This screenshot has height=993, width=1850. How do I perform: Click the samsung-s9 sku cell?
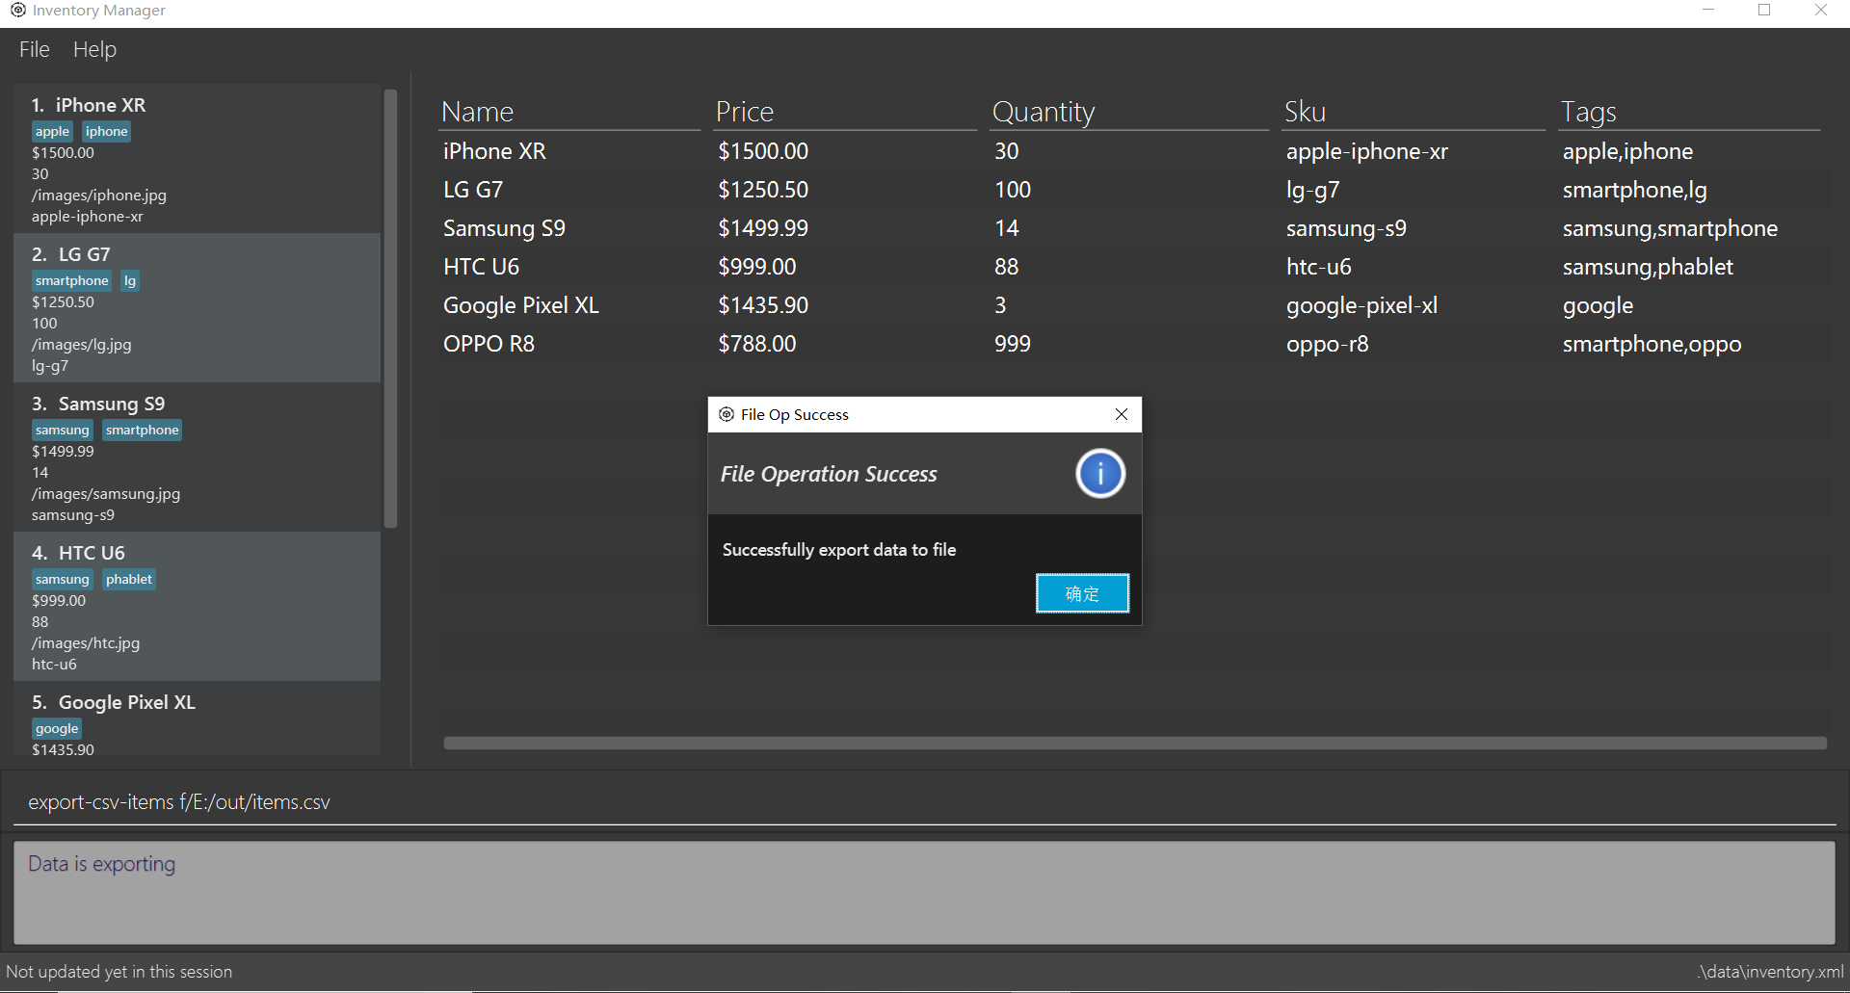1346,228
